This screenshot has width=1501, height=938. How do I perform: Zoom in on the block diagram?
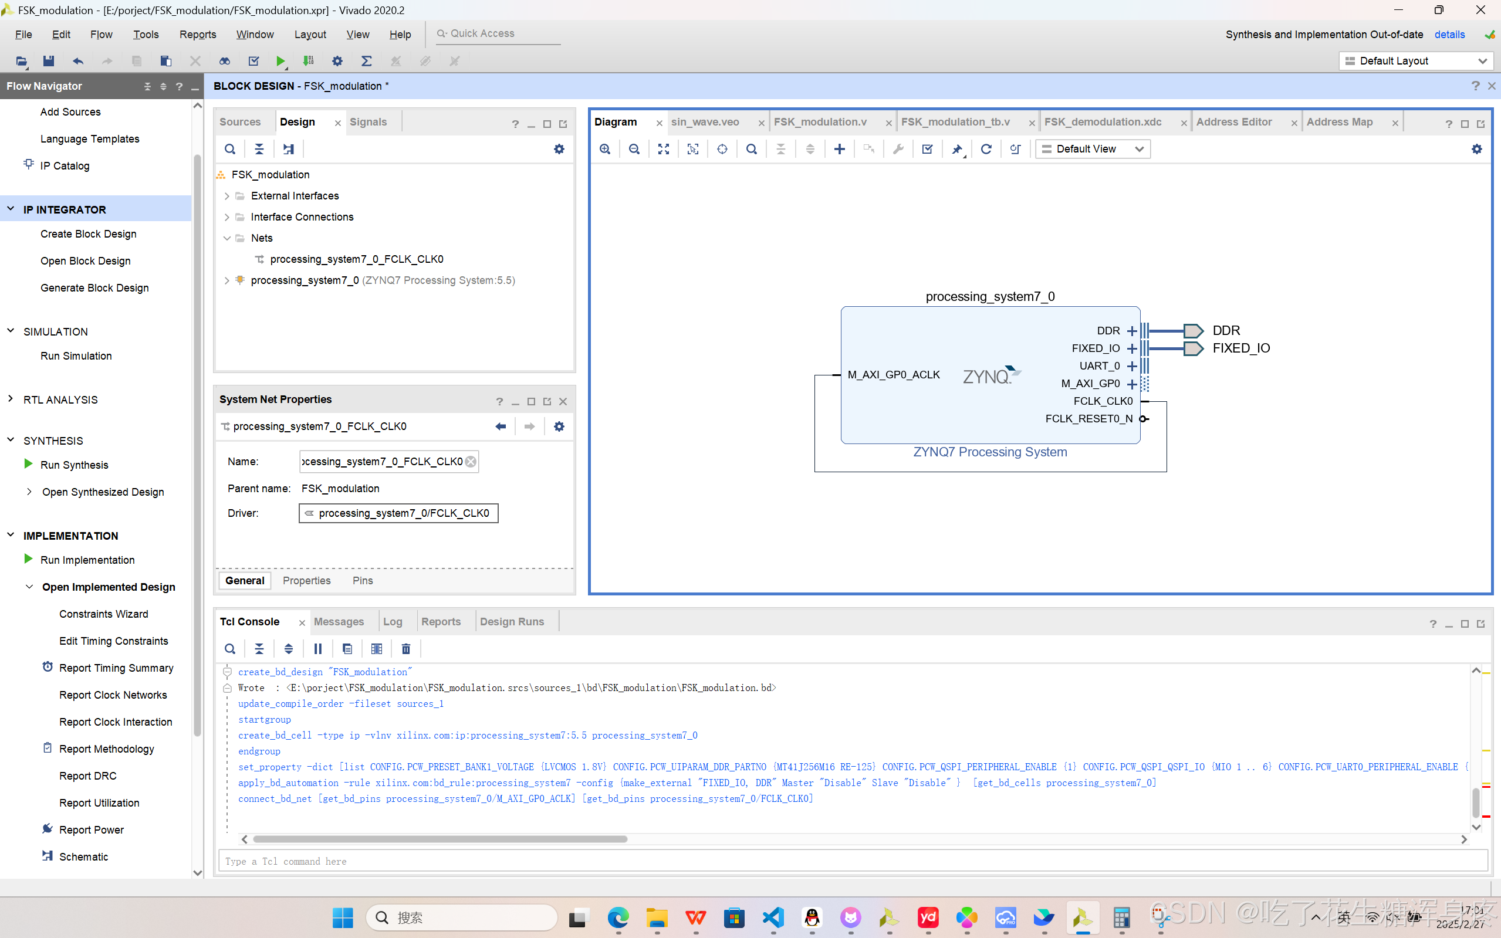[x=605, y=149]
